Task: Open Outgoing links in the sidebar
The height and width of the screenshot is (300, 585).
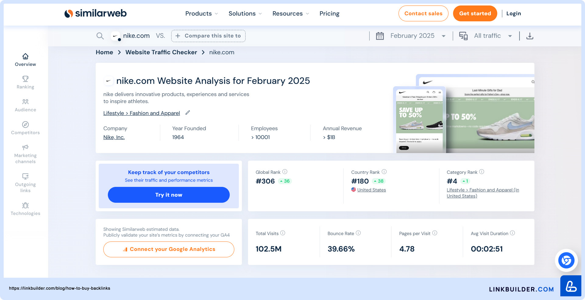Action: coord(25,183)
